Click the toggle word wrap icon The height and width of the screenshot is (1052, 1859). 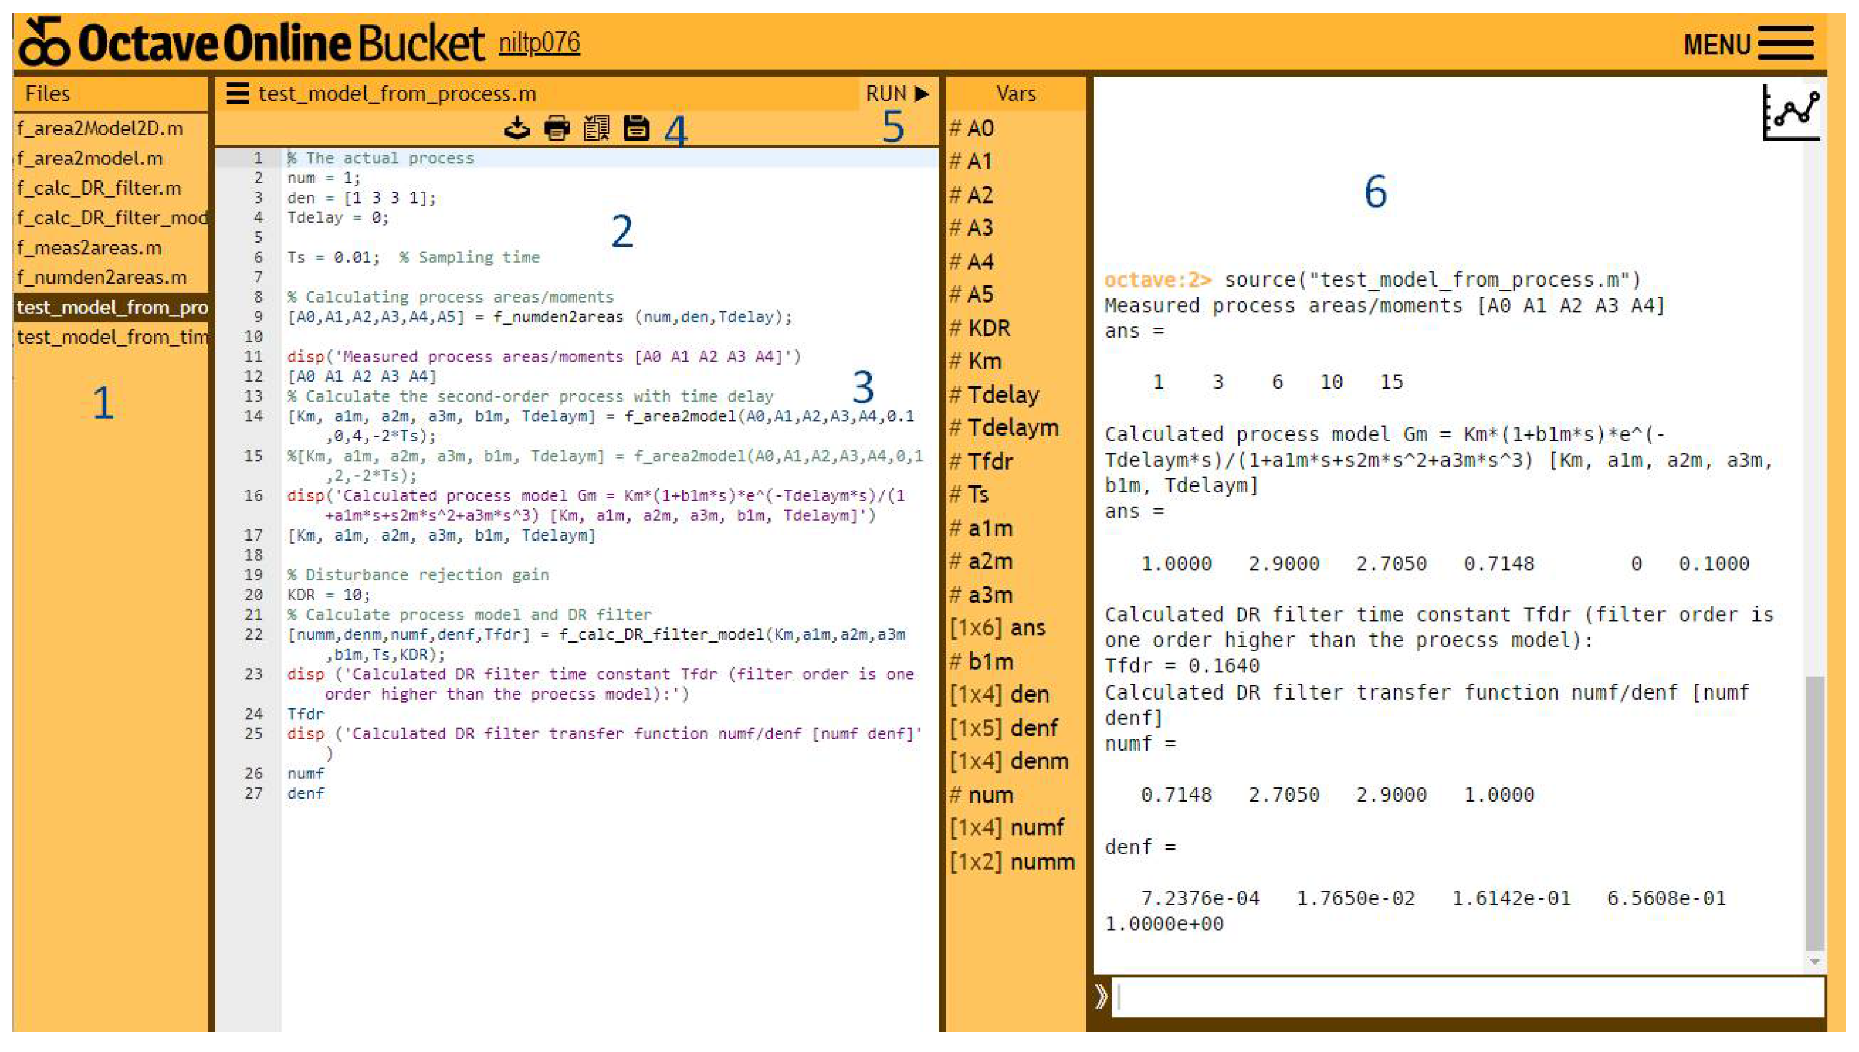[597, 129]
